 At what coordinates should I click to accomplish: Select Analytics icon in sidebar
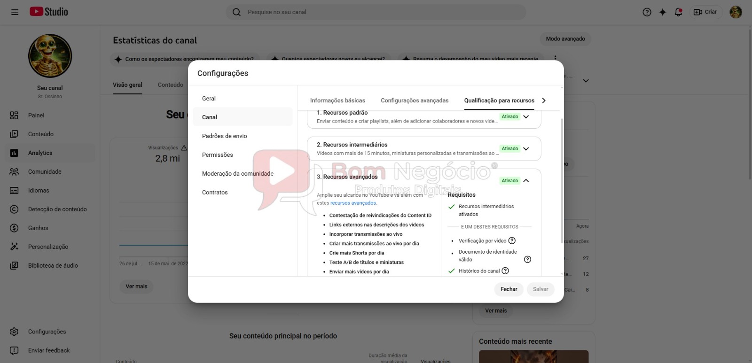pyautogui.click(x=14, y=153)
